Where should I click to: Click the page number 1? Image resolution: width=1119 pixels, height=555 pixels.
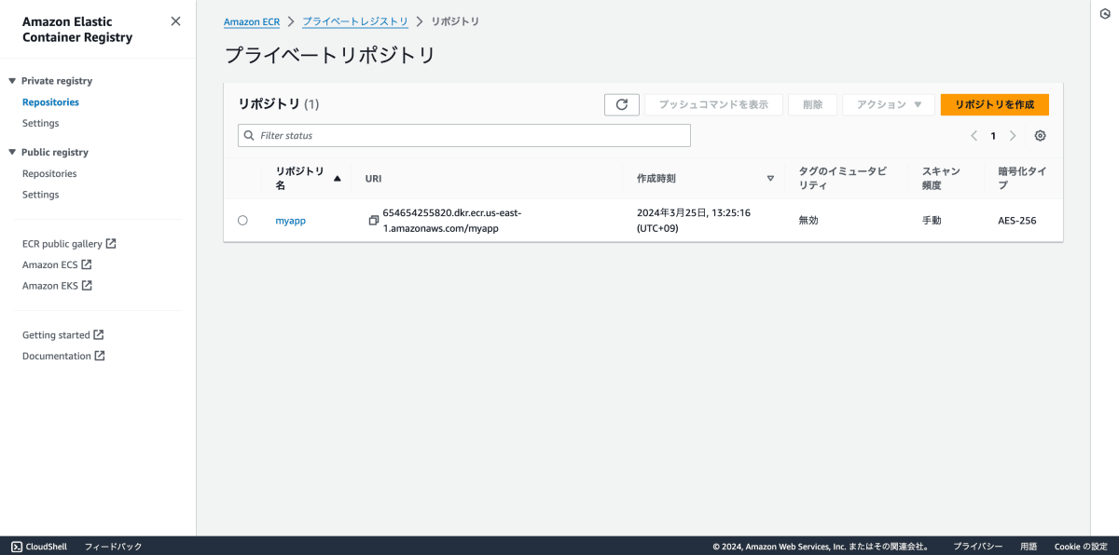[993, 136]
